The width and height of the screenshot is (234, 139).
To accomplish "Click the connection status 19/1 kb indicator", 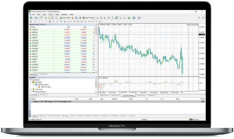I will pyautogui.click(x=194, y=119).
